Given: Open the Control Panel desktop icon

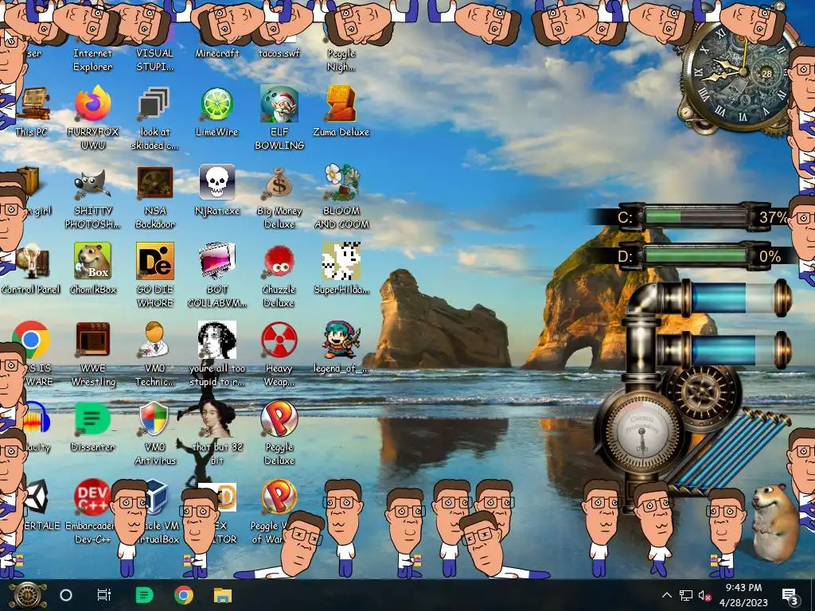Looking at the screenshot, I should [x=32, y=263].
